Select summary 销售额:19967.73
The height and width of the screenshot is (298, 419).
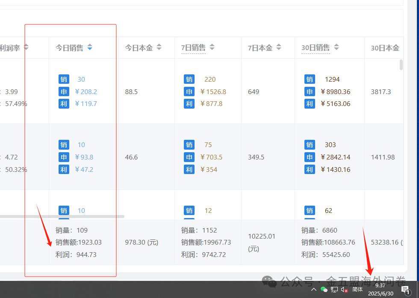(206, 242)
